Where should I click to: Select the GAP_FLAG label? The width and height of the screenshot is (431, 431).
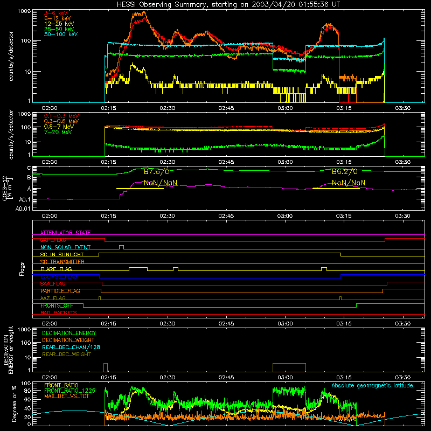[x=53, y=240]
